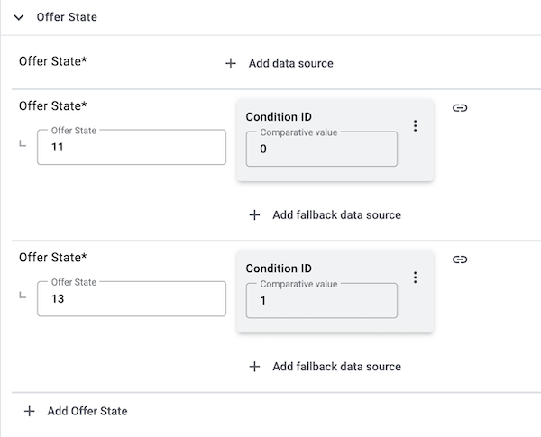Image resolution: width=541 pixels, height=437 pixels.
Task: Click plus icon of first Add fallback data source
Action: tap(254, 215)
